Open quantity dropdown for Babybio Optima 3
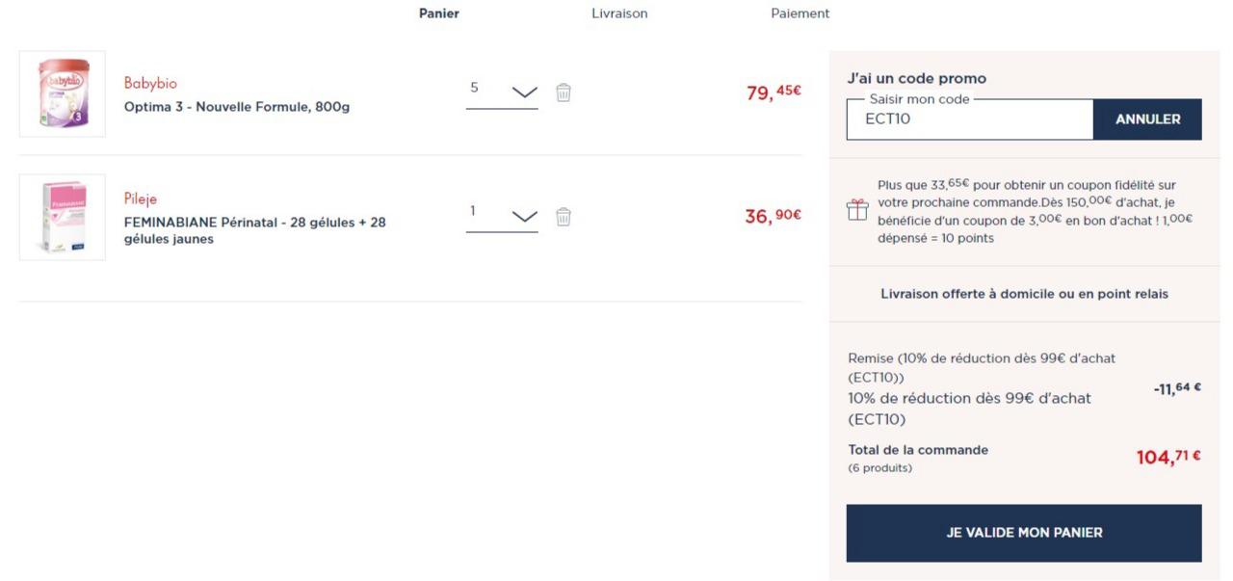This screenshot has width=1233, height=581. pos(524,92)
